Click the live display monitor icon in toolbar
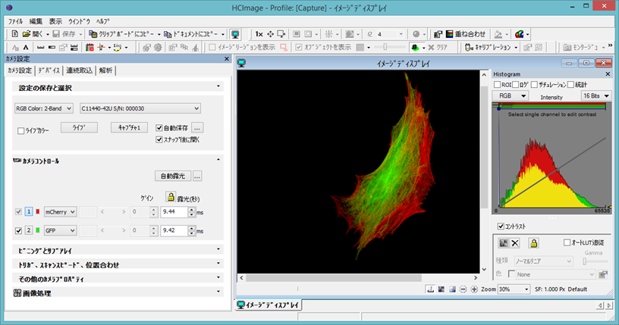The image size is (619, 325). (x=236, y=34)
